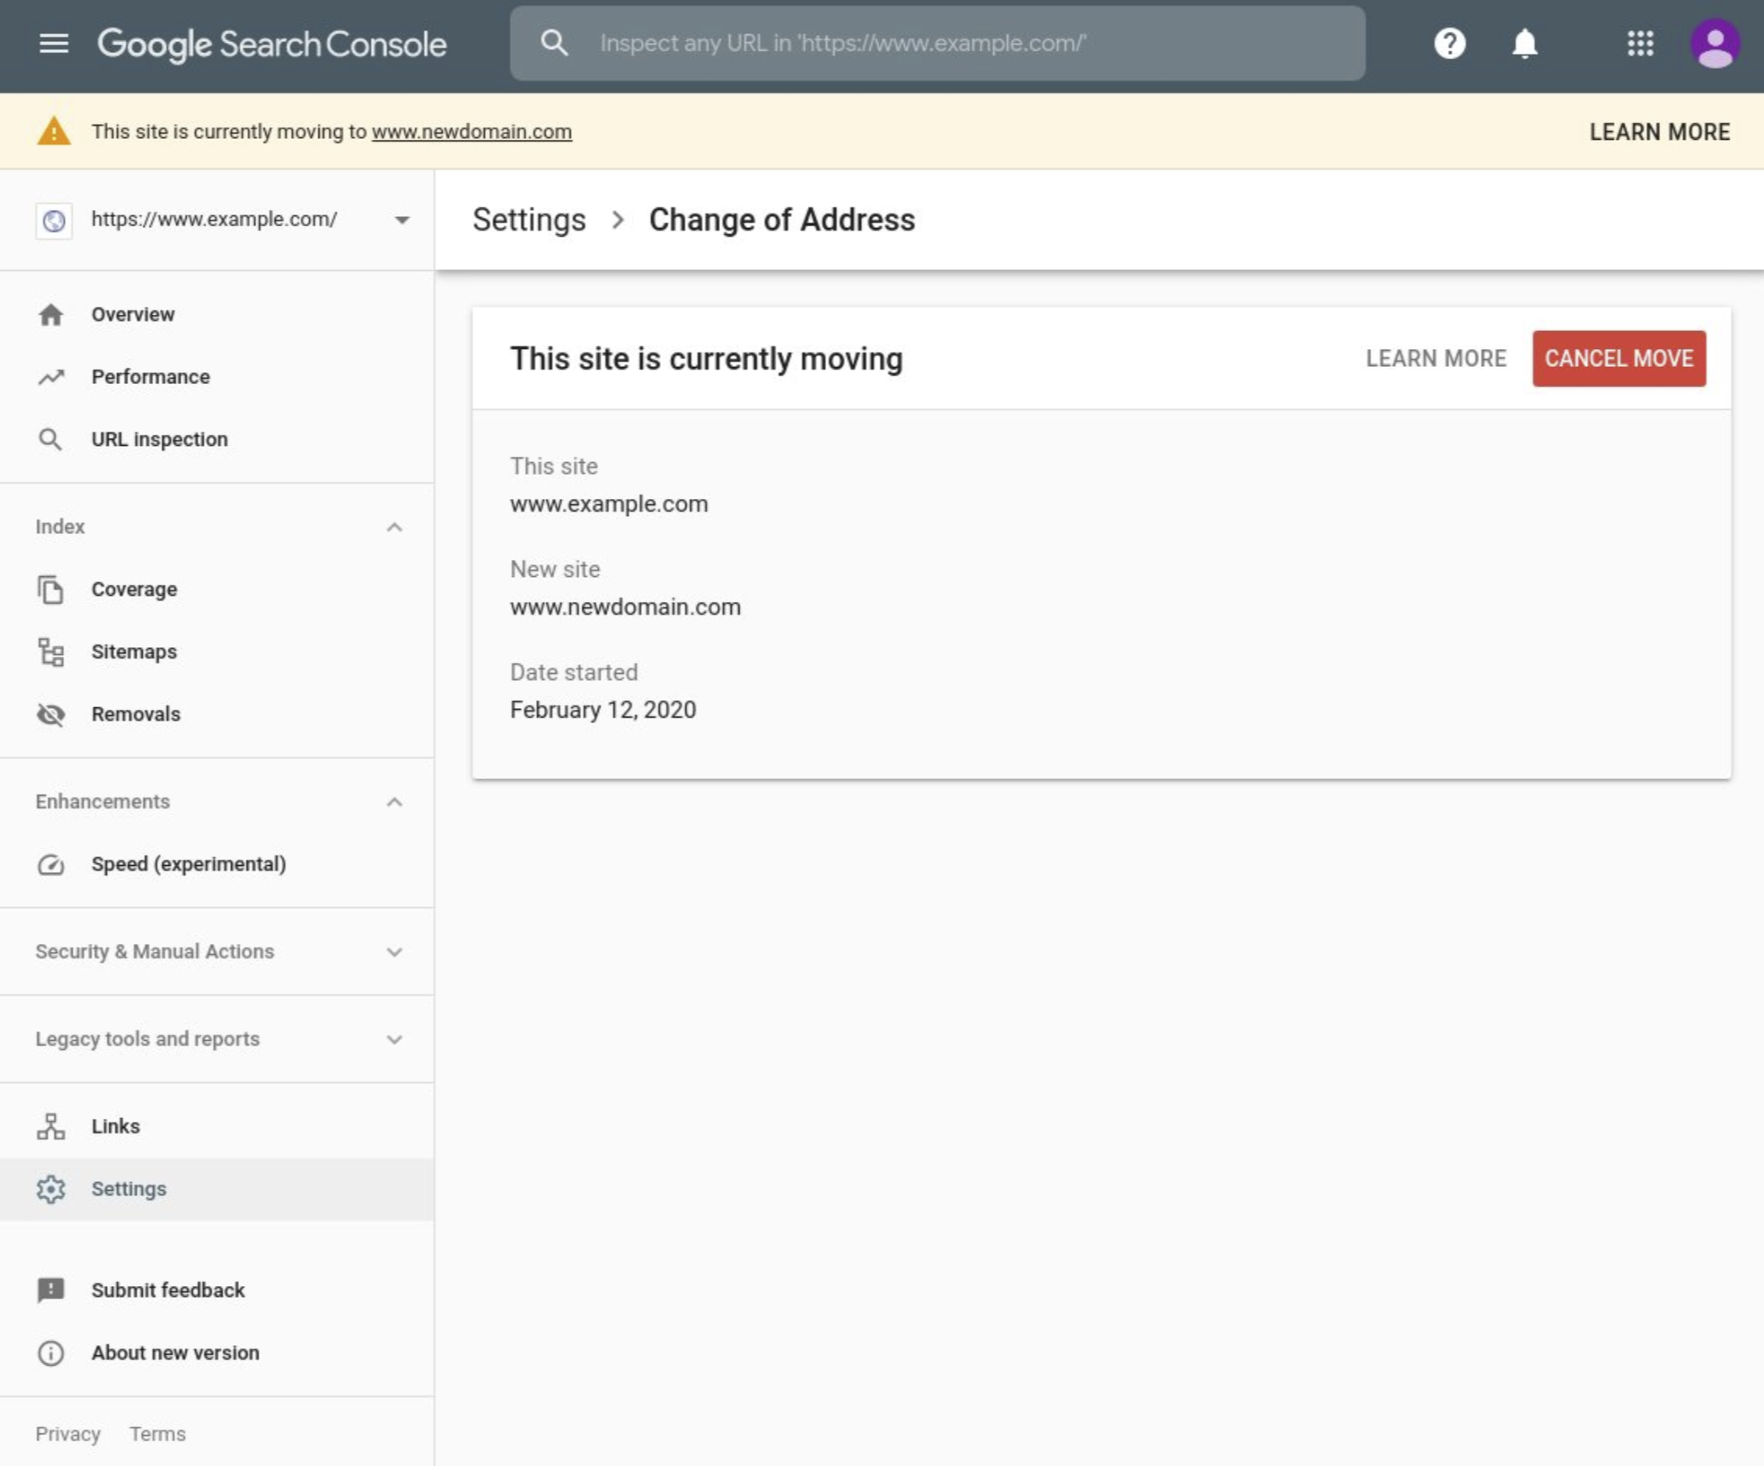Open the Sitemaps report

pos(134,651)
